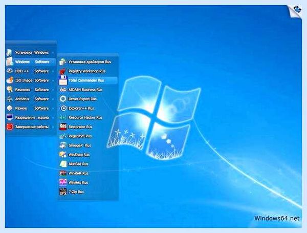
Task: Click the Разрешение экрана monitor icon
Action: pyautogui.click(x=10, y=117)
